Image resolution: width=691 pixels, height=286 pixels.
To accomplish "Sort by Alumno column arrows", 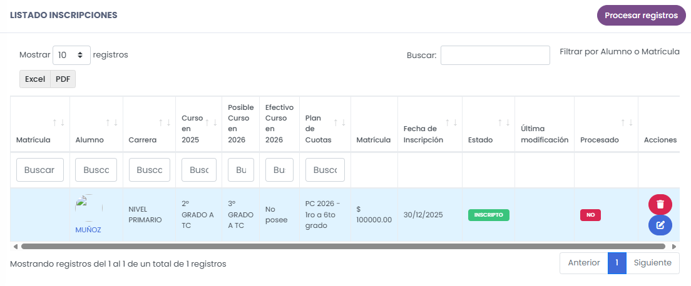I will 112,123.
